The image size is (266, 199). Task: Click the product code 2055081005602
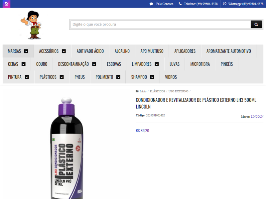coord(155,115)
